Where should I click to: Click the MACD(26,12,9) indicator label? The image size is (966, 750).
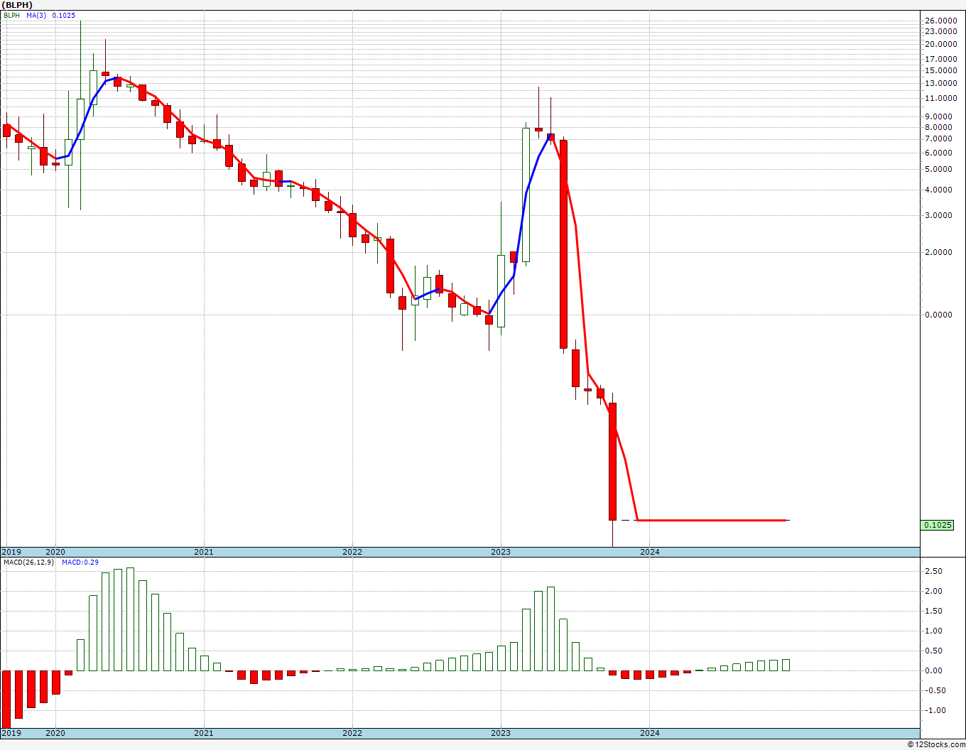(x=28, y=562)
